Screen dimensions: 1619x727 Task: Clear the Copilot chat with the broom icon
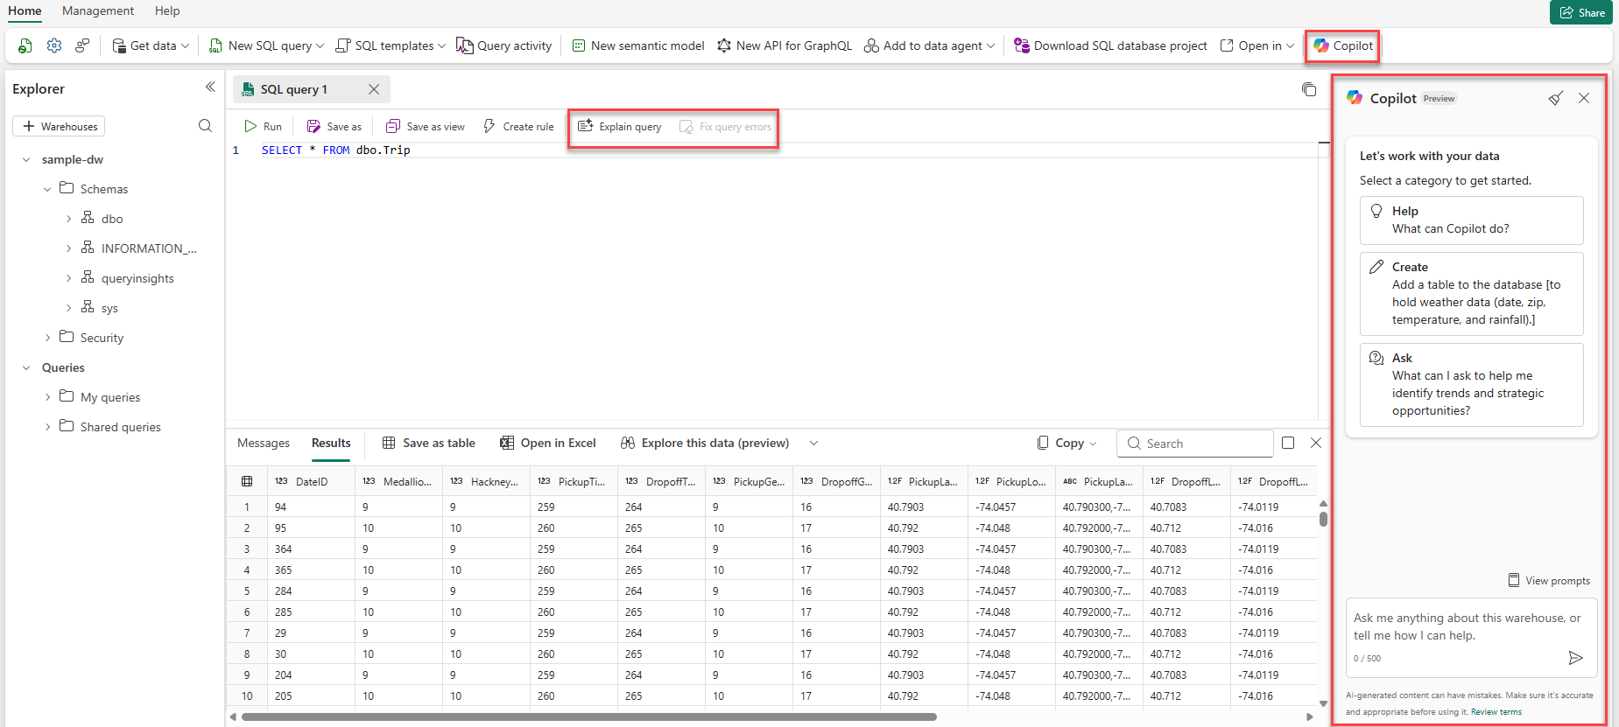point(1556,98)
